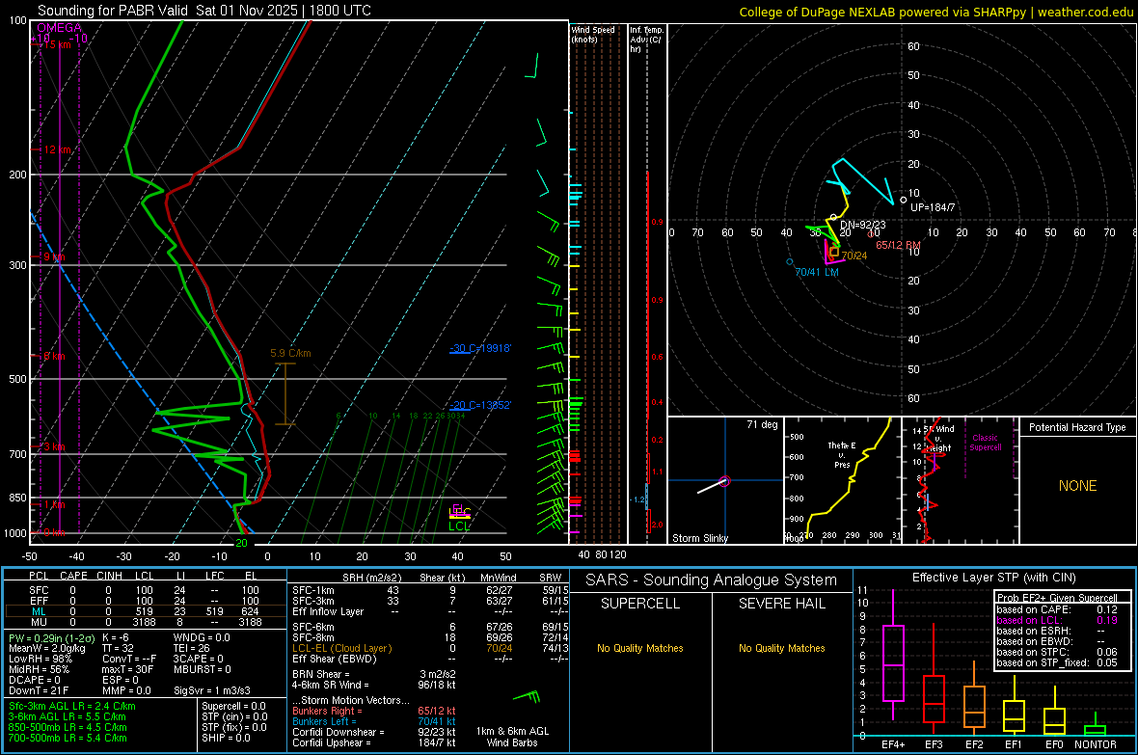Click the SUPERCELL column header
1138x755 pixels.
click(640, 604)
